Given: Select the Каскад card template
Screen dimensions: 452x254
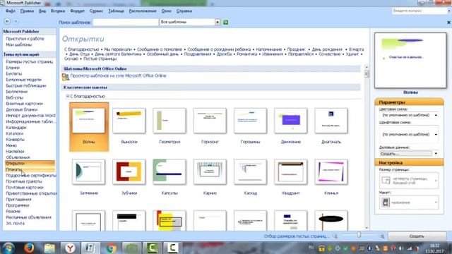Looking at the screenshot, I should pos(250,177).
